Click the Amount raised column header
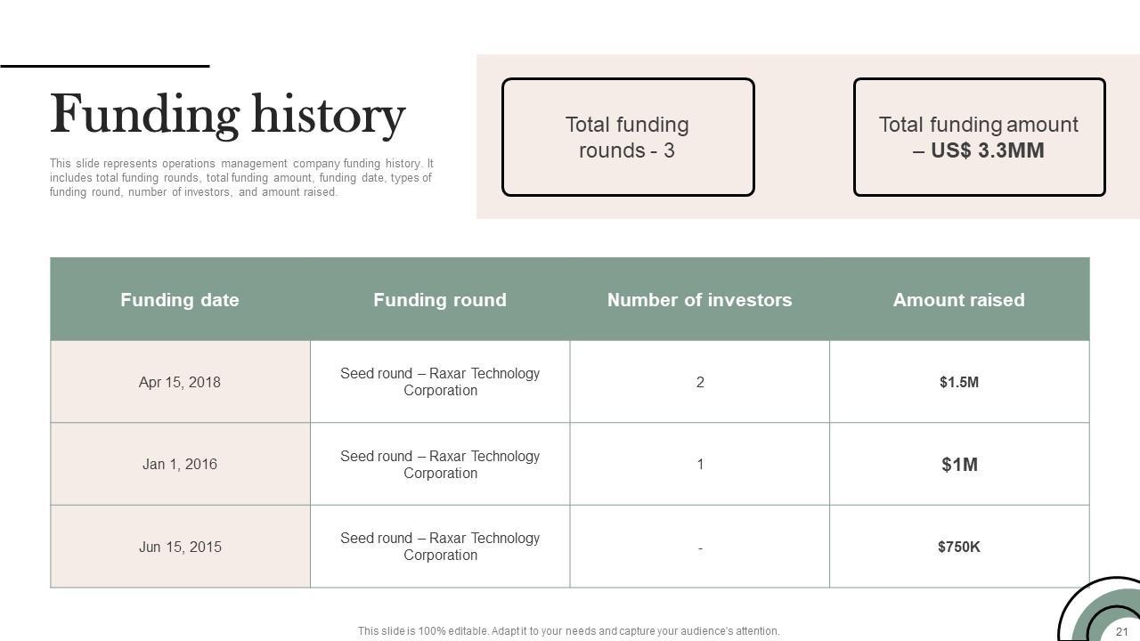 [x=958, y=300]
